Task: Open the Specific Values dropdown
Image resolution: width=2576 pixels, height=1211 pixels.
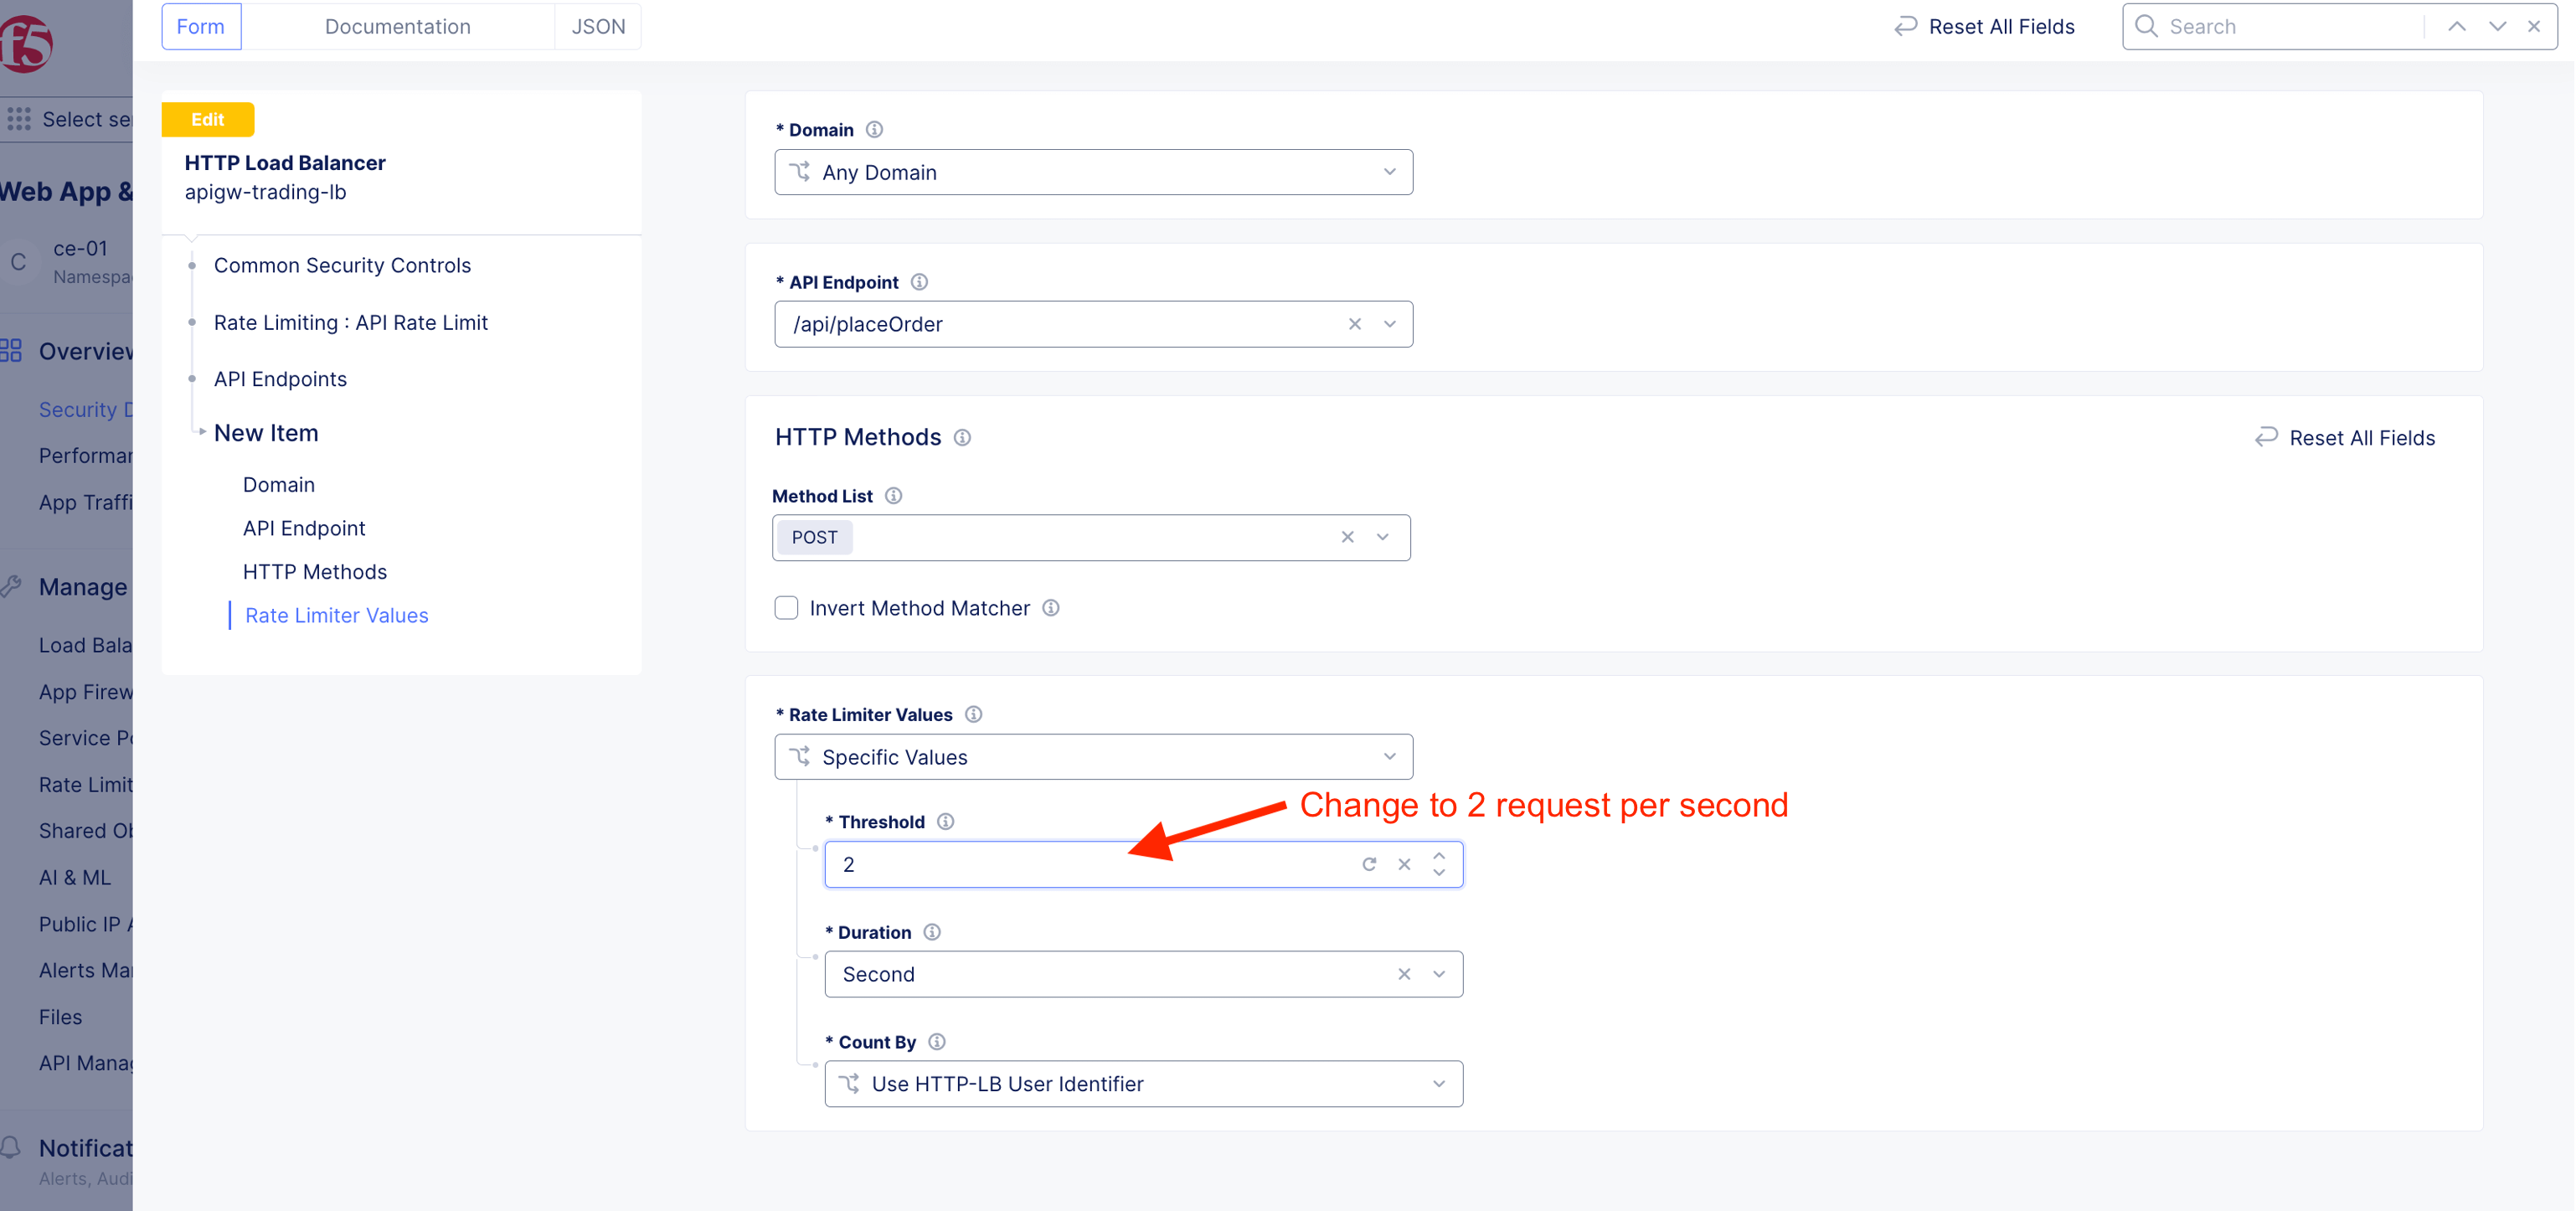Action: (x=1092, y=757)
